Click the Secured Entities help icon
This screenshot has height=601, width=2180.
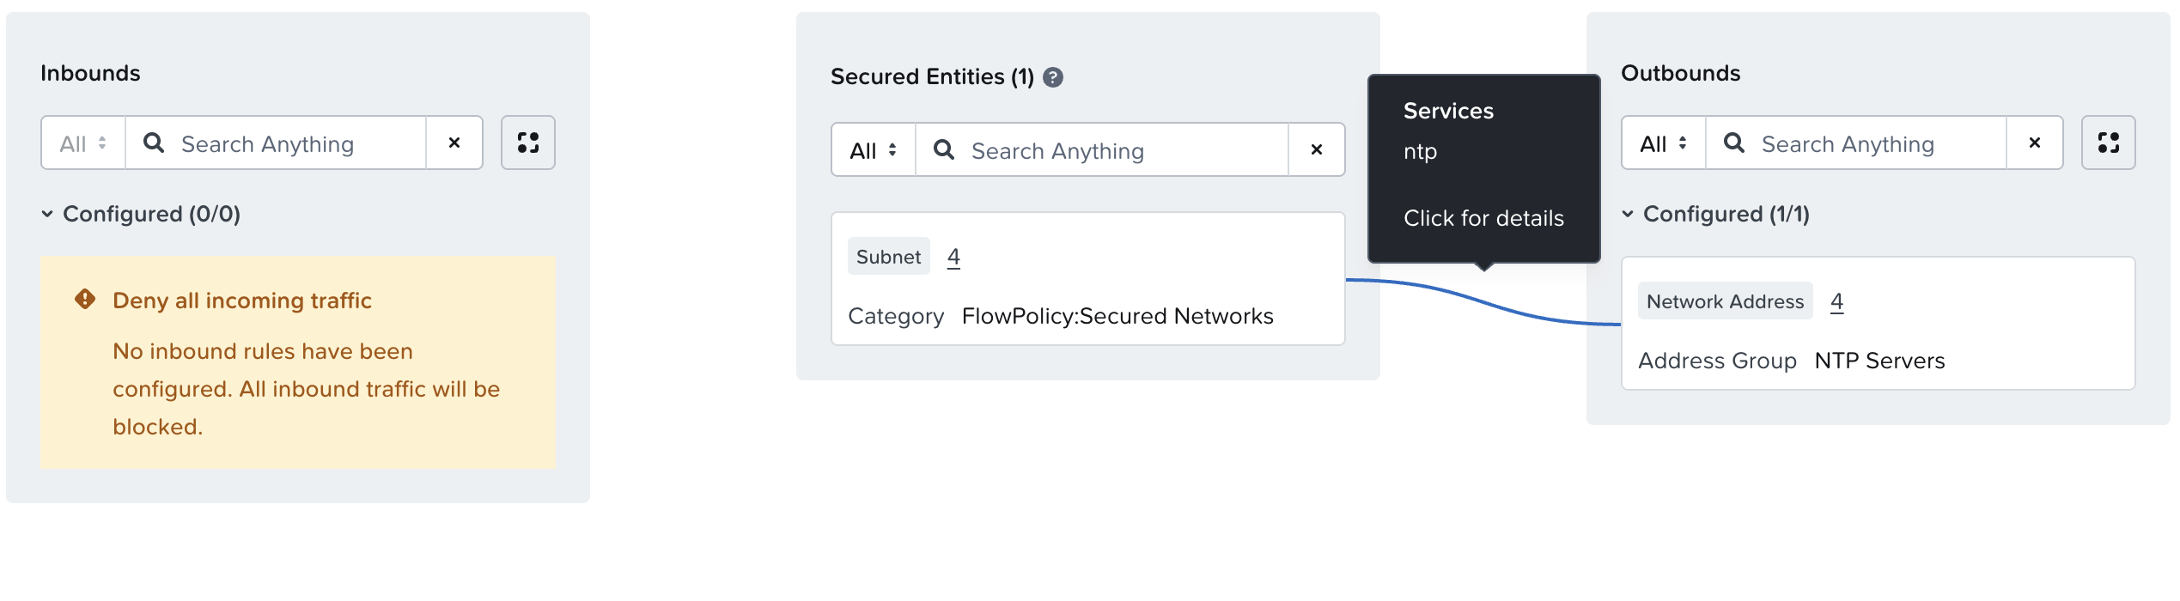(x=1053, y=77)
